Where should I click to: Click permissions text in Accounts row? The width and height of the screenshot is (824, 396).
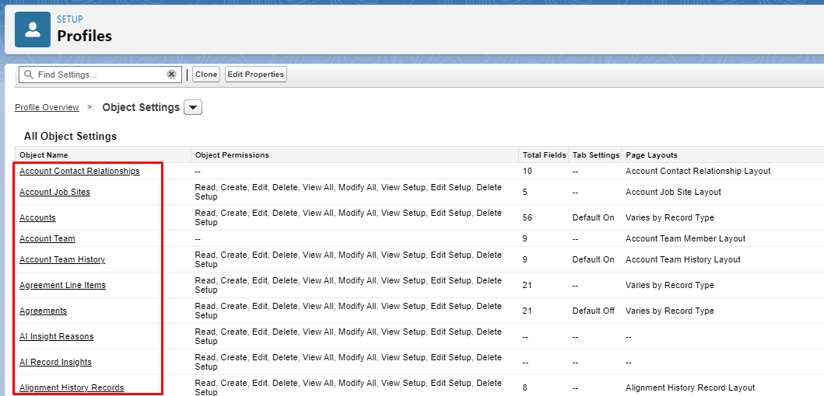pos(348,217)
